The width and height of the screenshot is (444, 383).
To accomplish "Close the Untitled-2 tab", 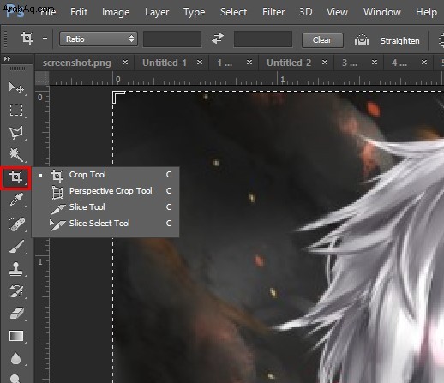I will (x=325, y=62).
